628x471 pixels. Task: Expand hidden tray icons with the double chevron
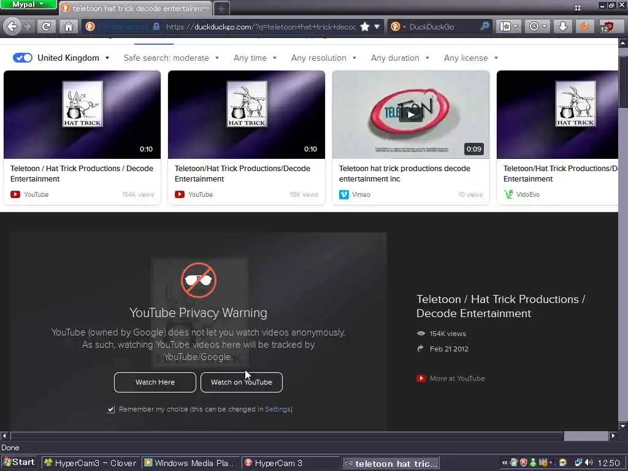tap(505, 462)
